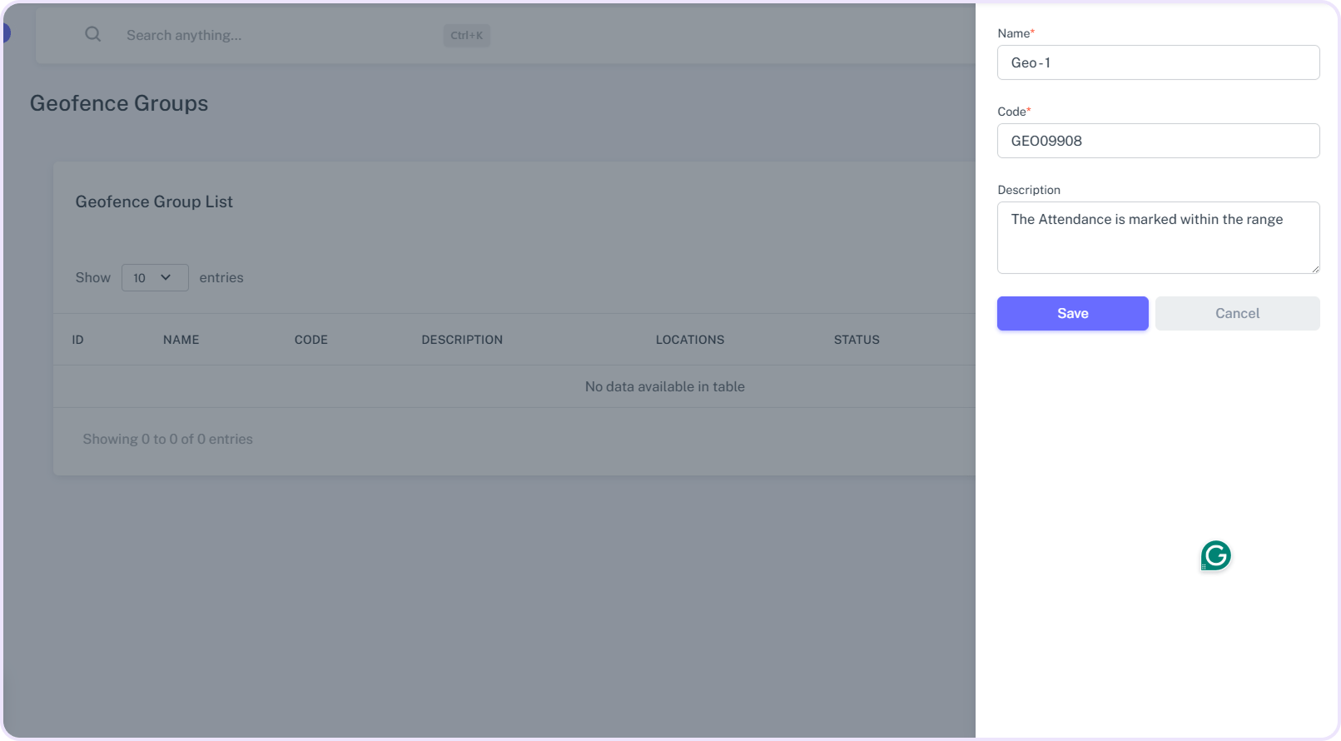Click the Code field with GEO09908

coord(1157,141)
